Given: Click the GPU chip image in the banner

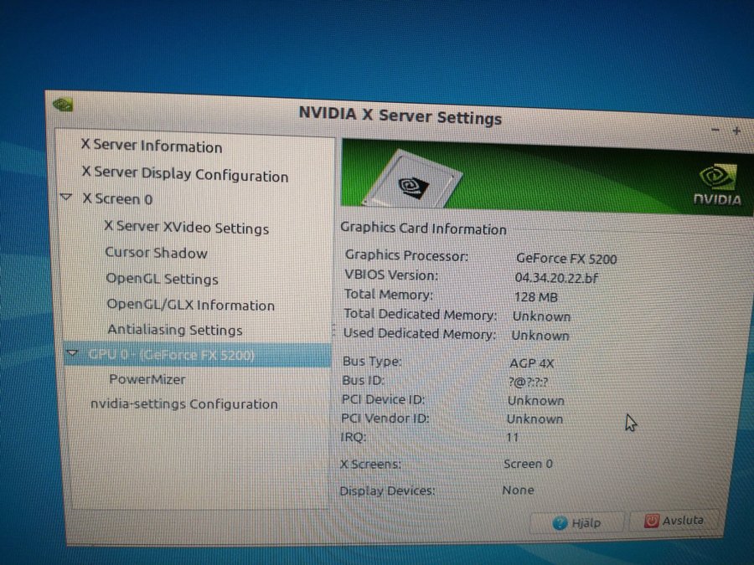Looking at the screenshot, I should 410,181.
